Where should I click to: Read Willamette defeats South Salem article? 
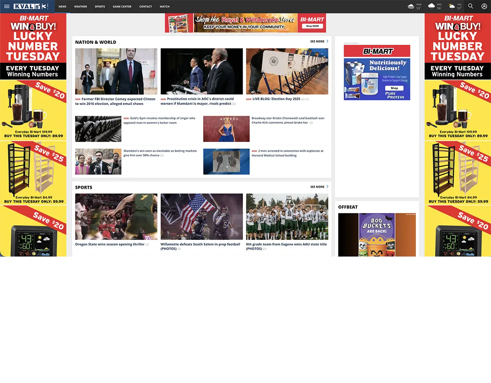tap(200, 247)
